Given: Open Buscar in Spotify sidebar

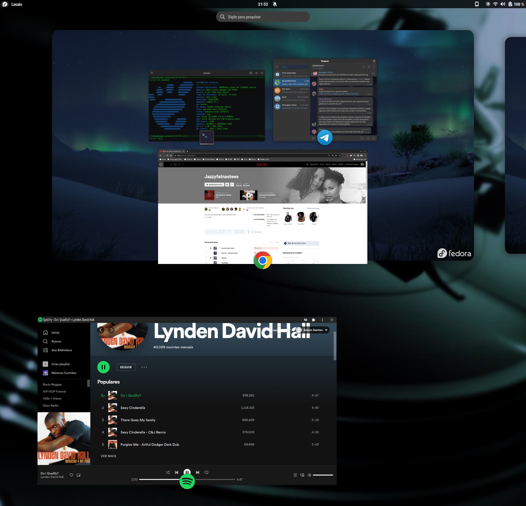Looking at the screenshot, I should point(52,341).
